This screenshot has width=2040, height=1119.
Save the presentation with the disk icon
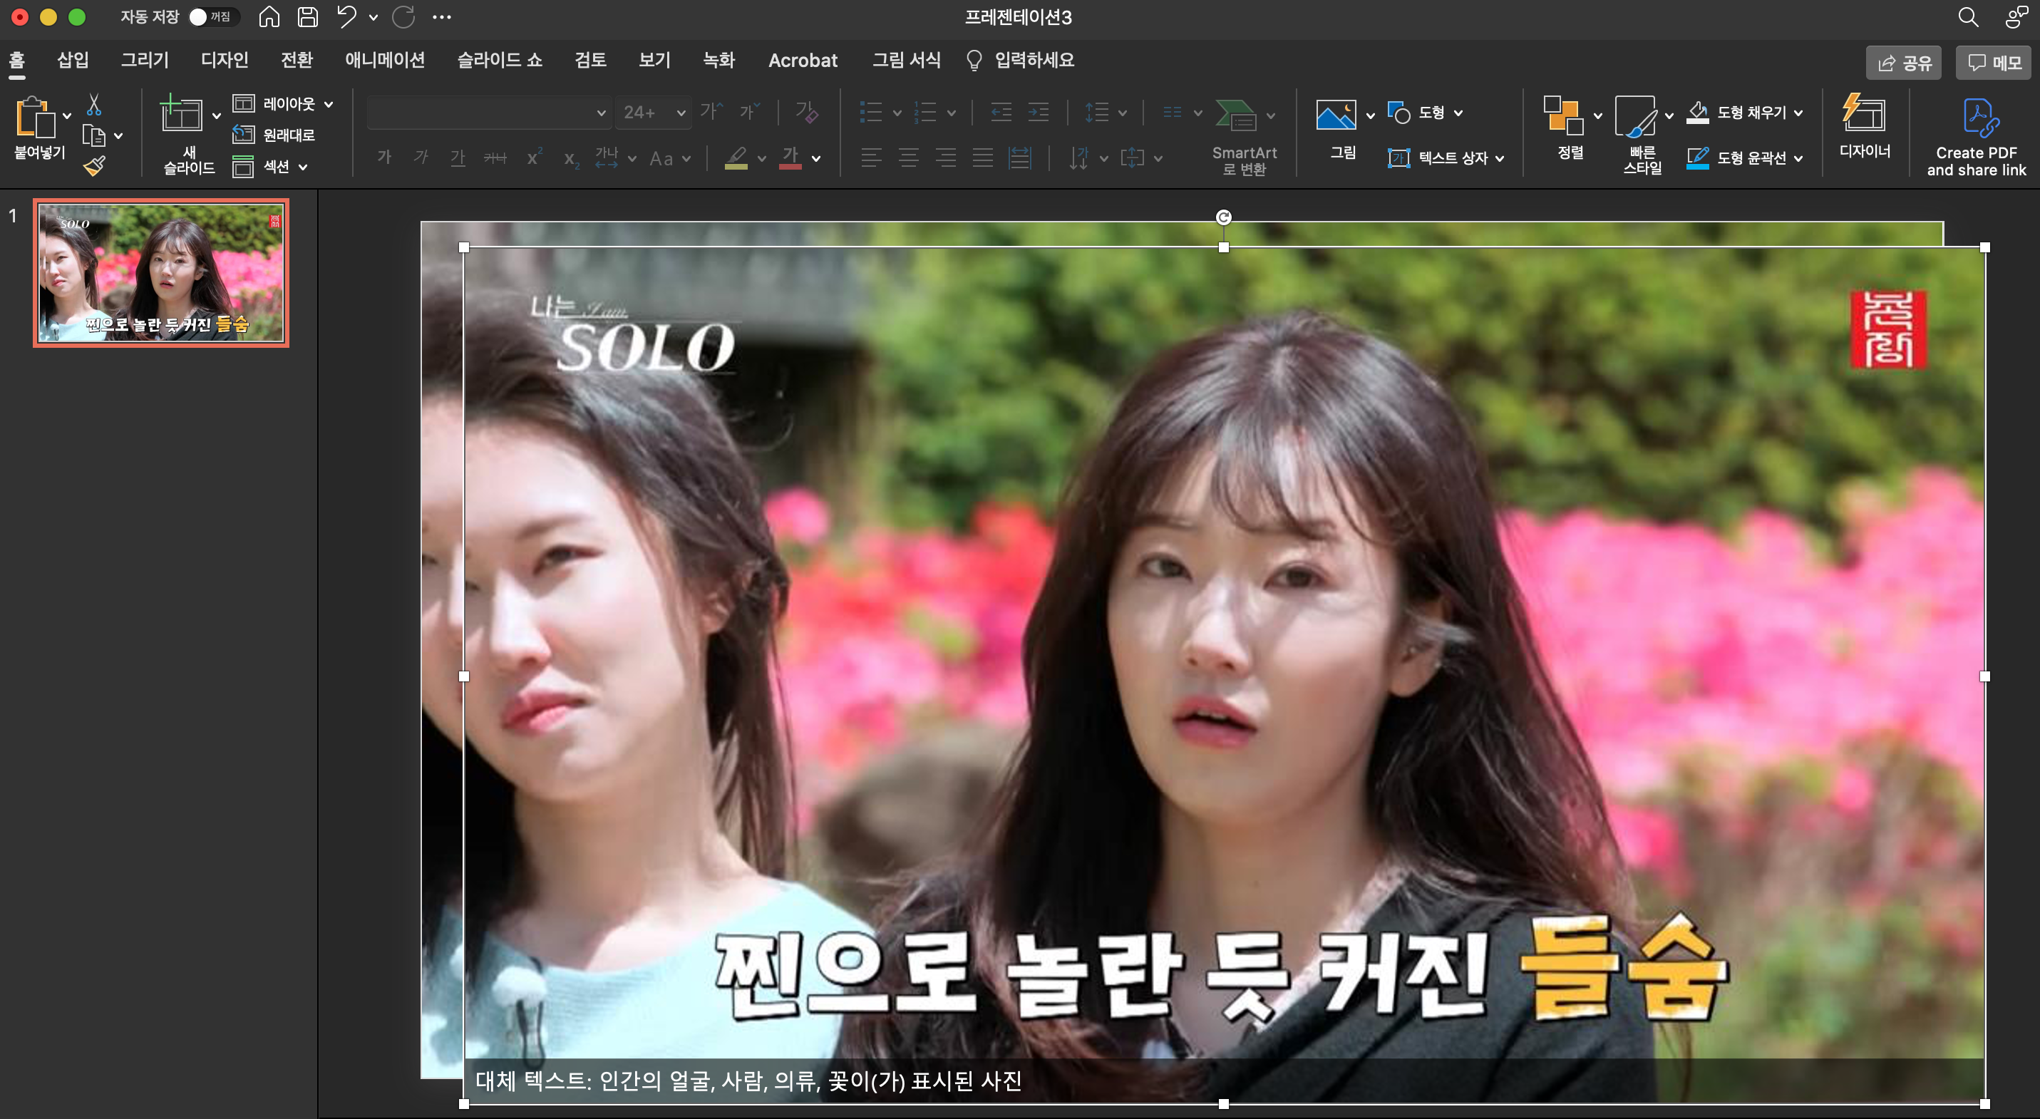click(307, 16)
